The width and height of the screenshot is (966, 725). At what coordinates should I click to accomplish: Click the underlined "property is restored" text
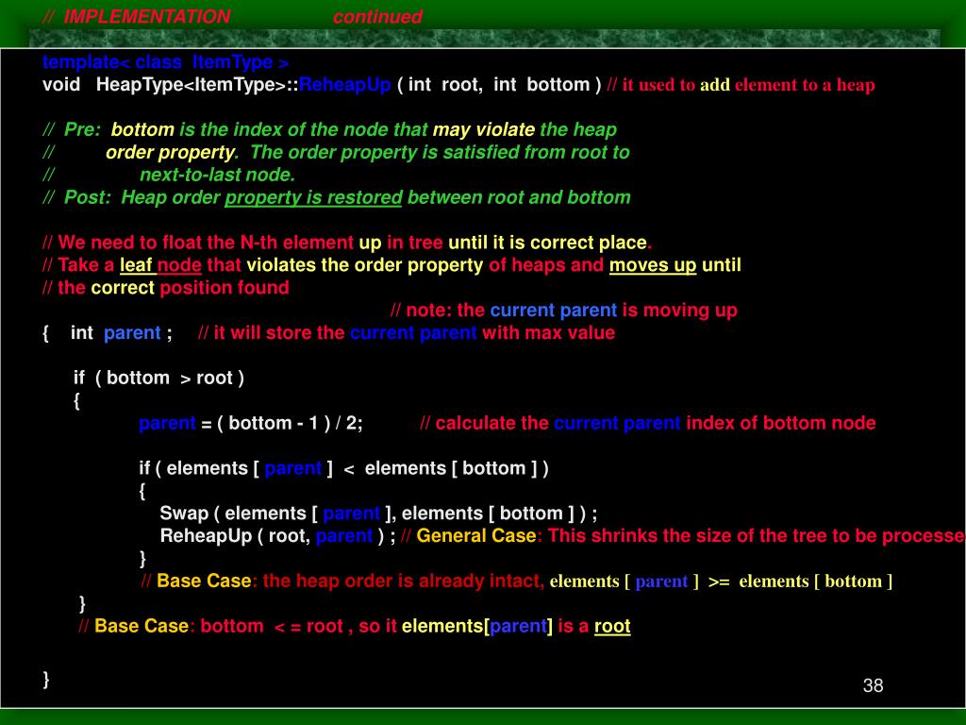coord(313,197)
